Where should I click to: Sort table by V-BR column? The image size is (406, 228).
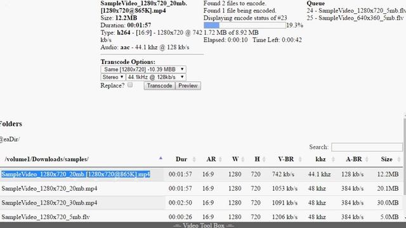tap(286, 159)
